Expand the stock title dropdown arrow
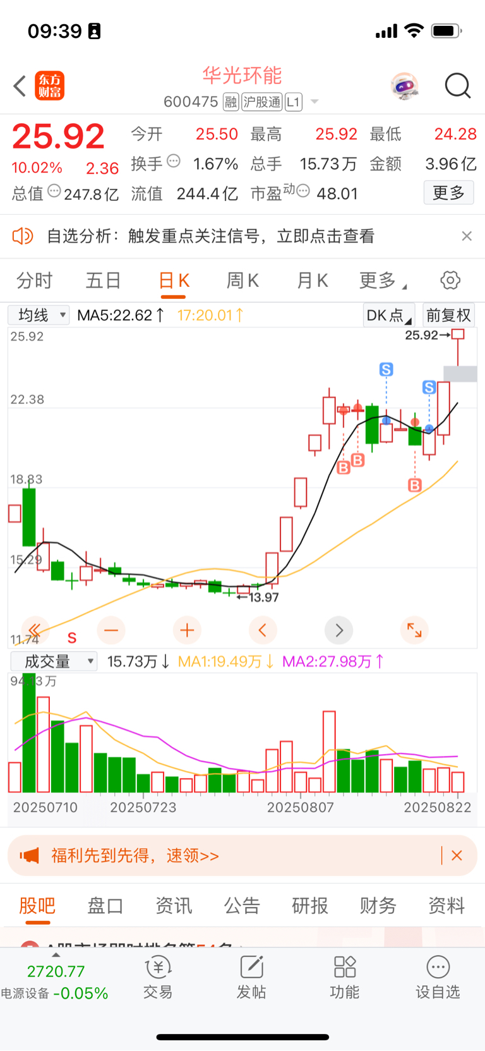This screenshot has width=485, height=1051. [x=314, y=102]
